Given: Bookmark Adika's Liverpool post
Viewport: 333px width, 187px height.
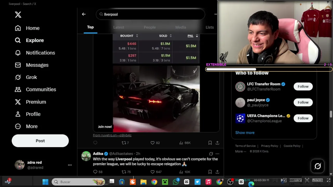Looking at the screenshot, I should tap(210, 172).
